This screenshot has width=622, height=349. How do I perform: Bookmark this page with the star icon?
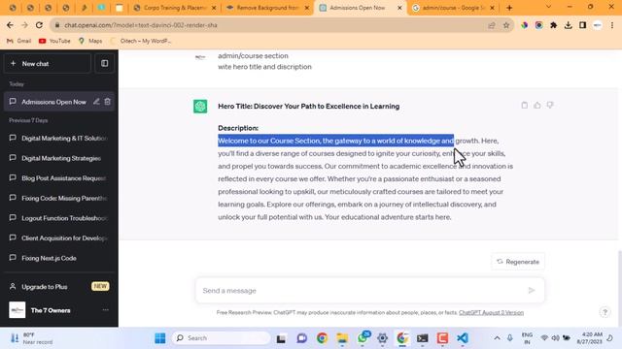(x=506, y=25)
